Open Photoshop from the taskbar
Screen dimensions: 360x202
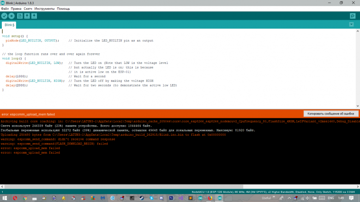point(171,198)
